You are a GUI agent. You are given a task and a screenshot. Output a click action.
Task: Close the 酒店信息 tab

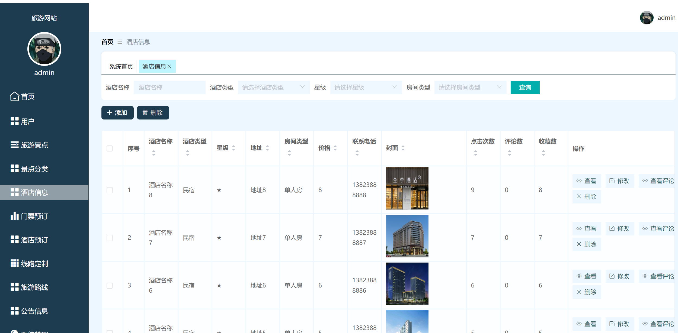pos(170,66)
